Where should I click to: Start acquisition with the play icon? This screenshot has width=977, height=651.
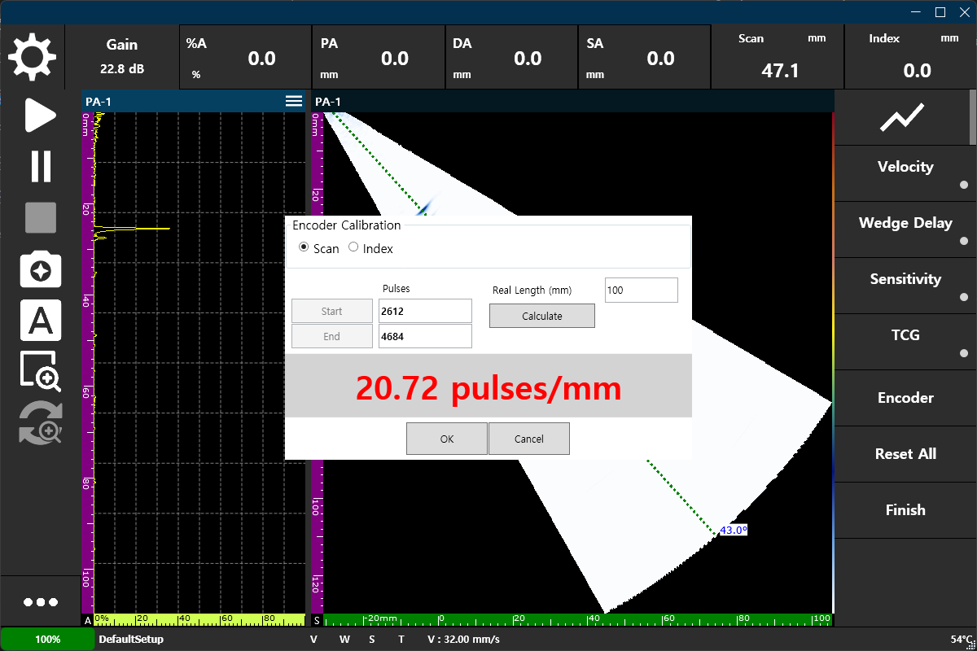coord(39,116)
